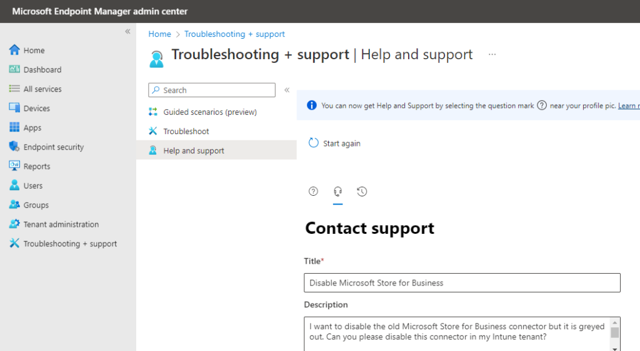
Task: Open Groups in the sidebar
Action: 36,205
